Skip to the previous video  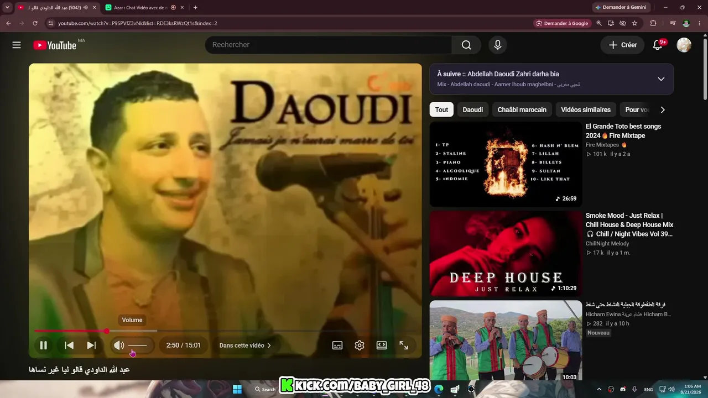[x=69, y=345]
